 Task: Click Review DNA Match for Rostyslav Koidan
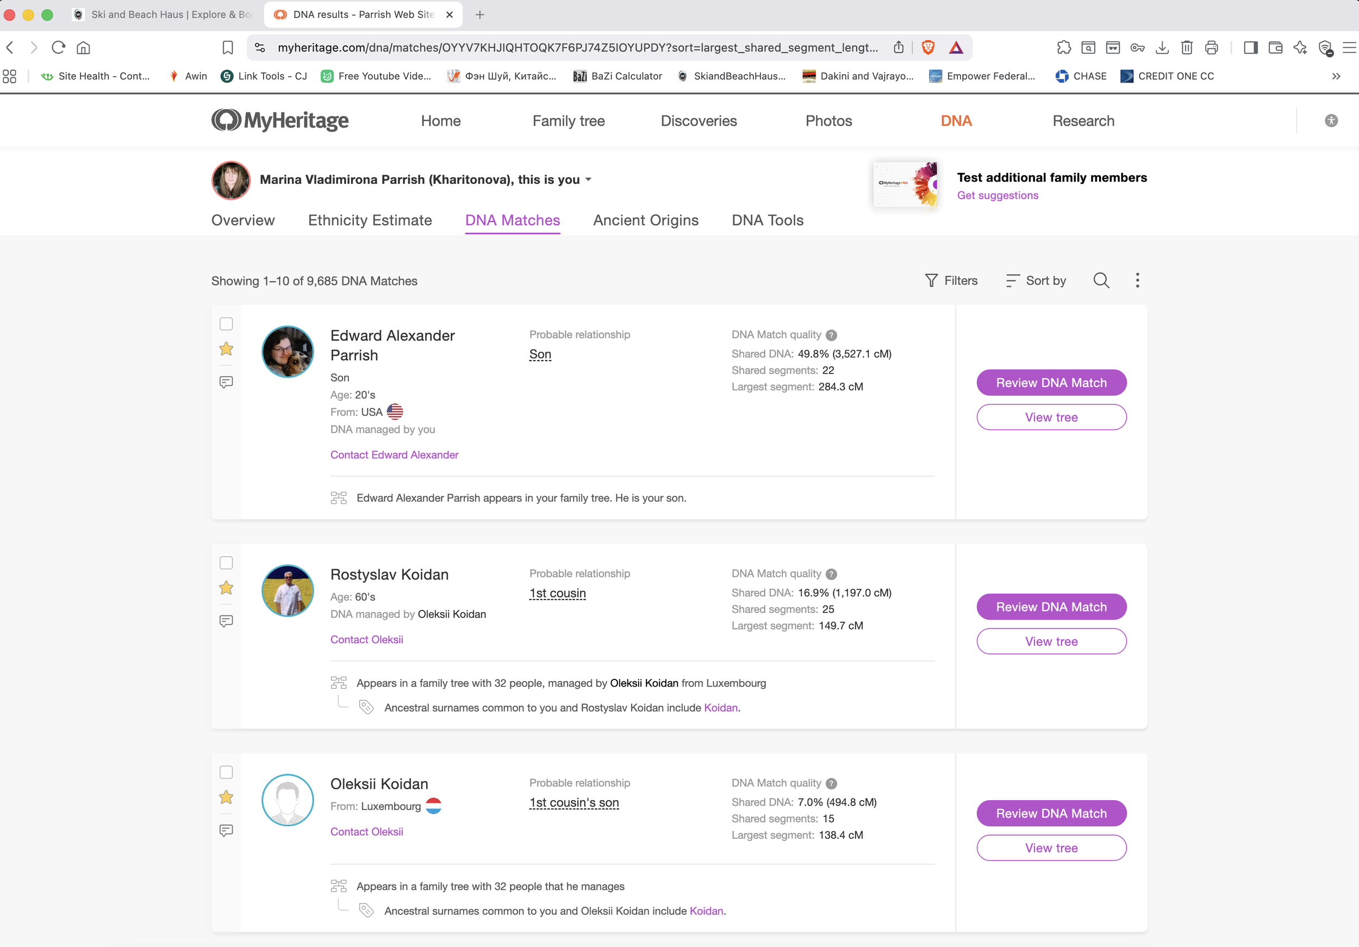1051,607
